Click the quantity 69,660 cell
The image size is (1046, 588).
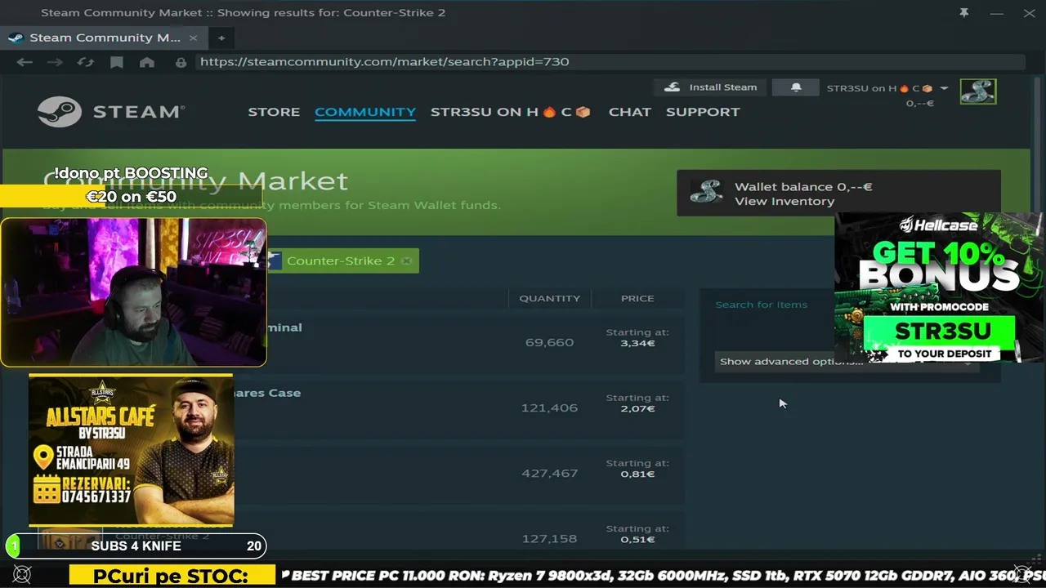pos(549,342)
